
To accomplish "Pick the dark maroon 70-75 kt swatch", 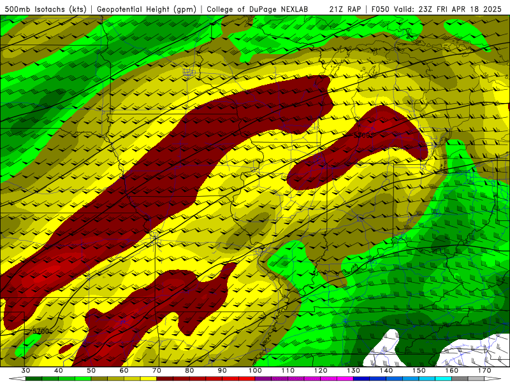I will [x=165, y=379].
